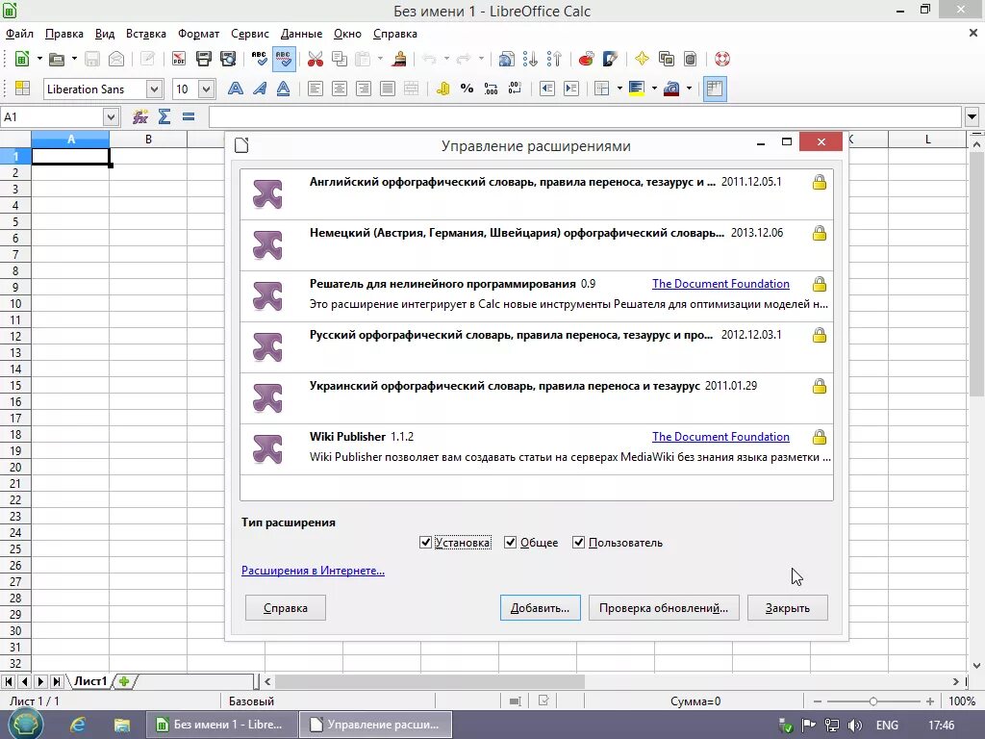Click the background color swatch icon

pos(637,89)
